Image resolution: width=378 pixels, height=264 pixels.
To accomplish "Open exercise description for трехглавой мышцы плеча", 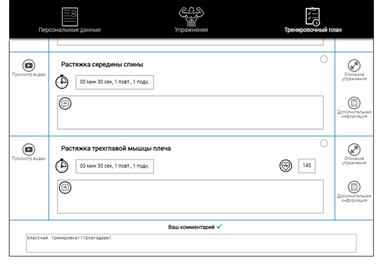I will coord(354,154).
